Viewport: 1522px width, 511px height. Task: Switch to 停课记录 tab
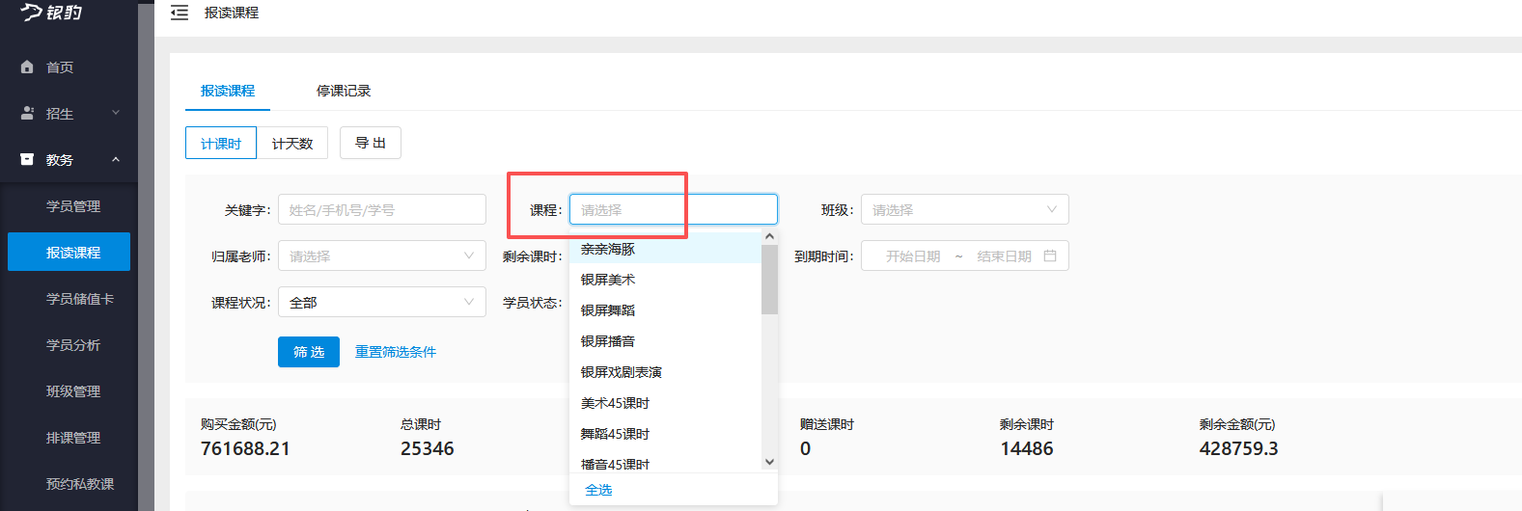[344, 91]
